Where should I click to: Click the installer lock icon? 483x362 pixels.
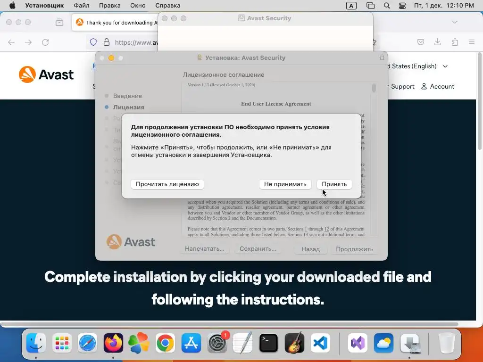(x=382, y=57)
